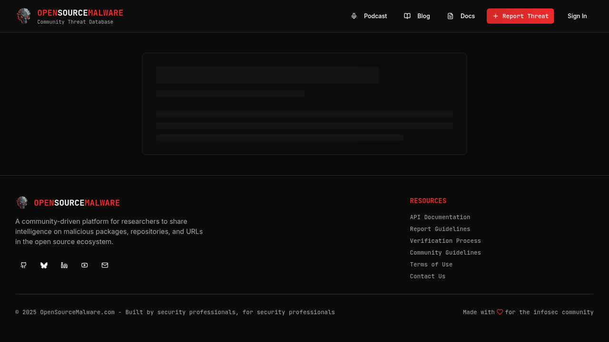The width and height of the screenshot is (609, 342).
Task: Click the footer skull logo
Action: click(22, 203)
